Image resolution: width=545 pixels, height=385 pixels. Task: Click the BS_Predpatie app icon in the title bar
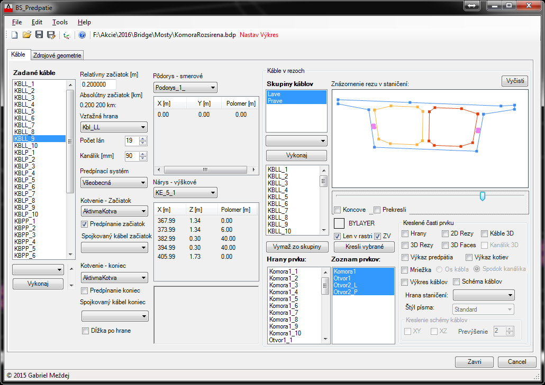[8, 6]
